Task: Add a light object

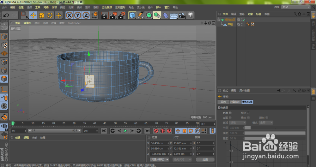Action: tap(191, 15)
